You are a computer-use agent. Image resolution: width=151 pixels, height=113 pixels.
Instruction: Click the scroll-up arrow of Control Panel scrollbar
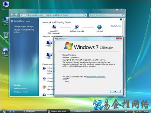click(124, 19)
